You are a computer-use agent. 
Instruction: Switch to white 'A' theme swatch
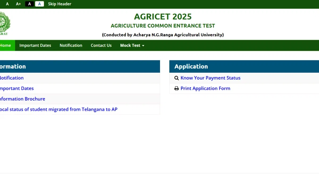[39, 4]
